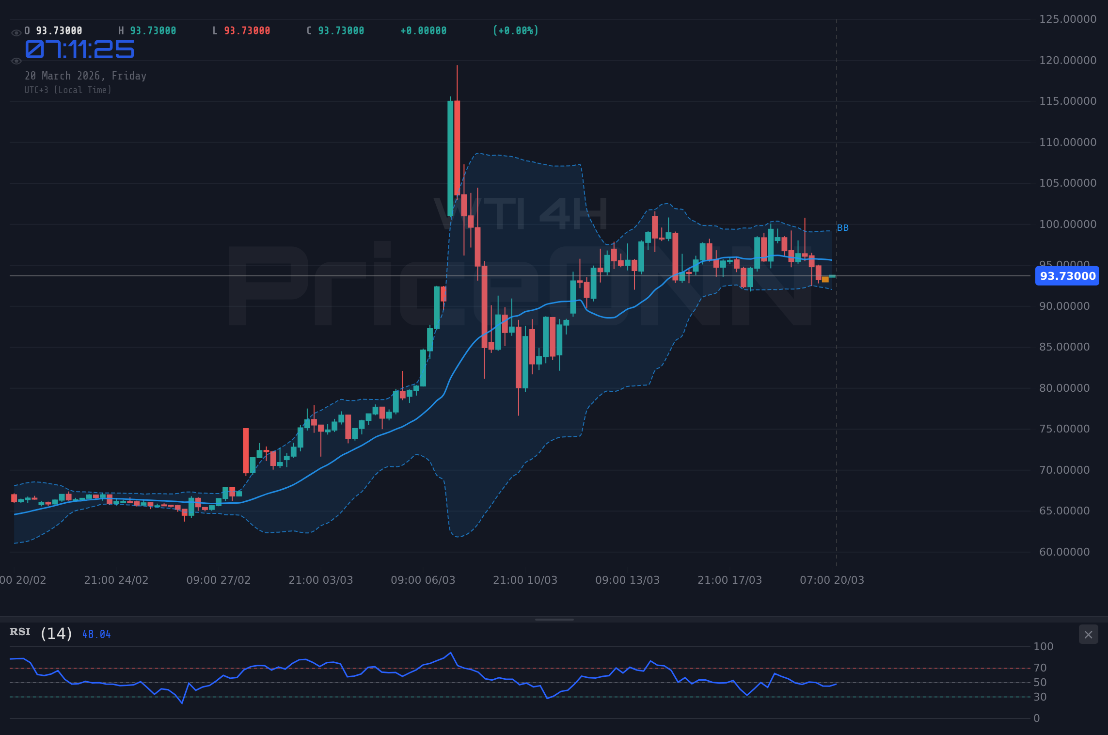
Task: Click the O 93.73000 open value
Action: click(x=53, y=30)
